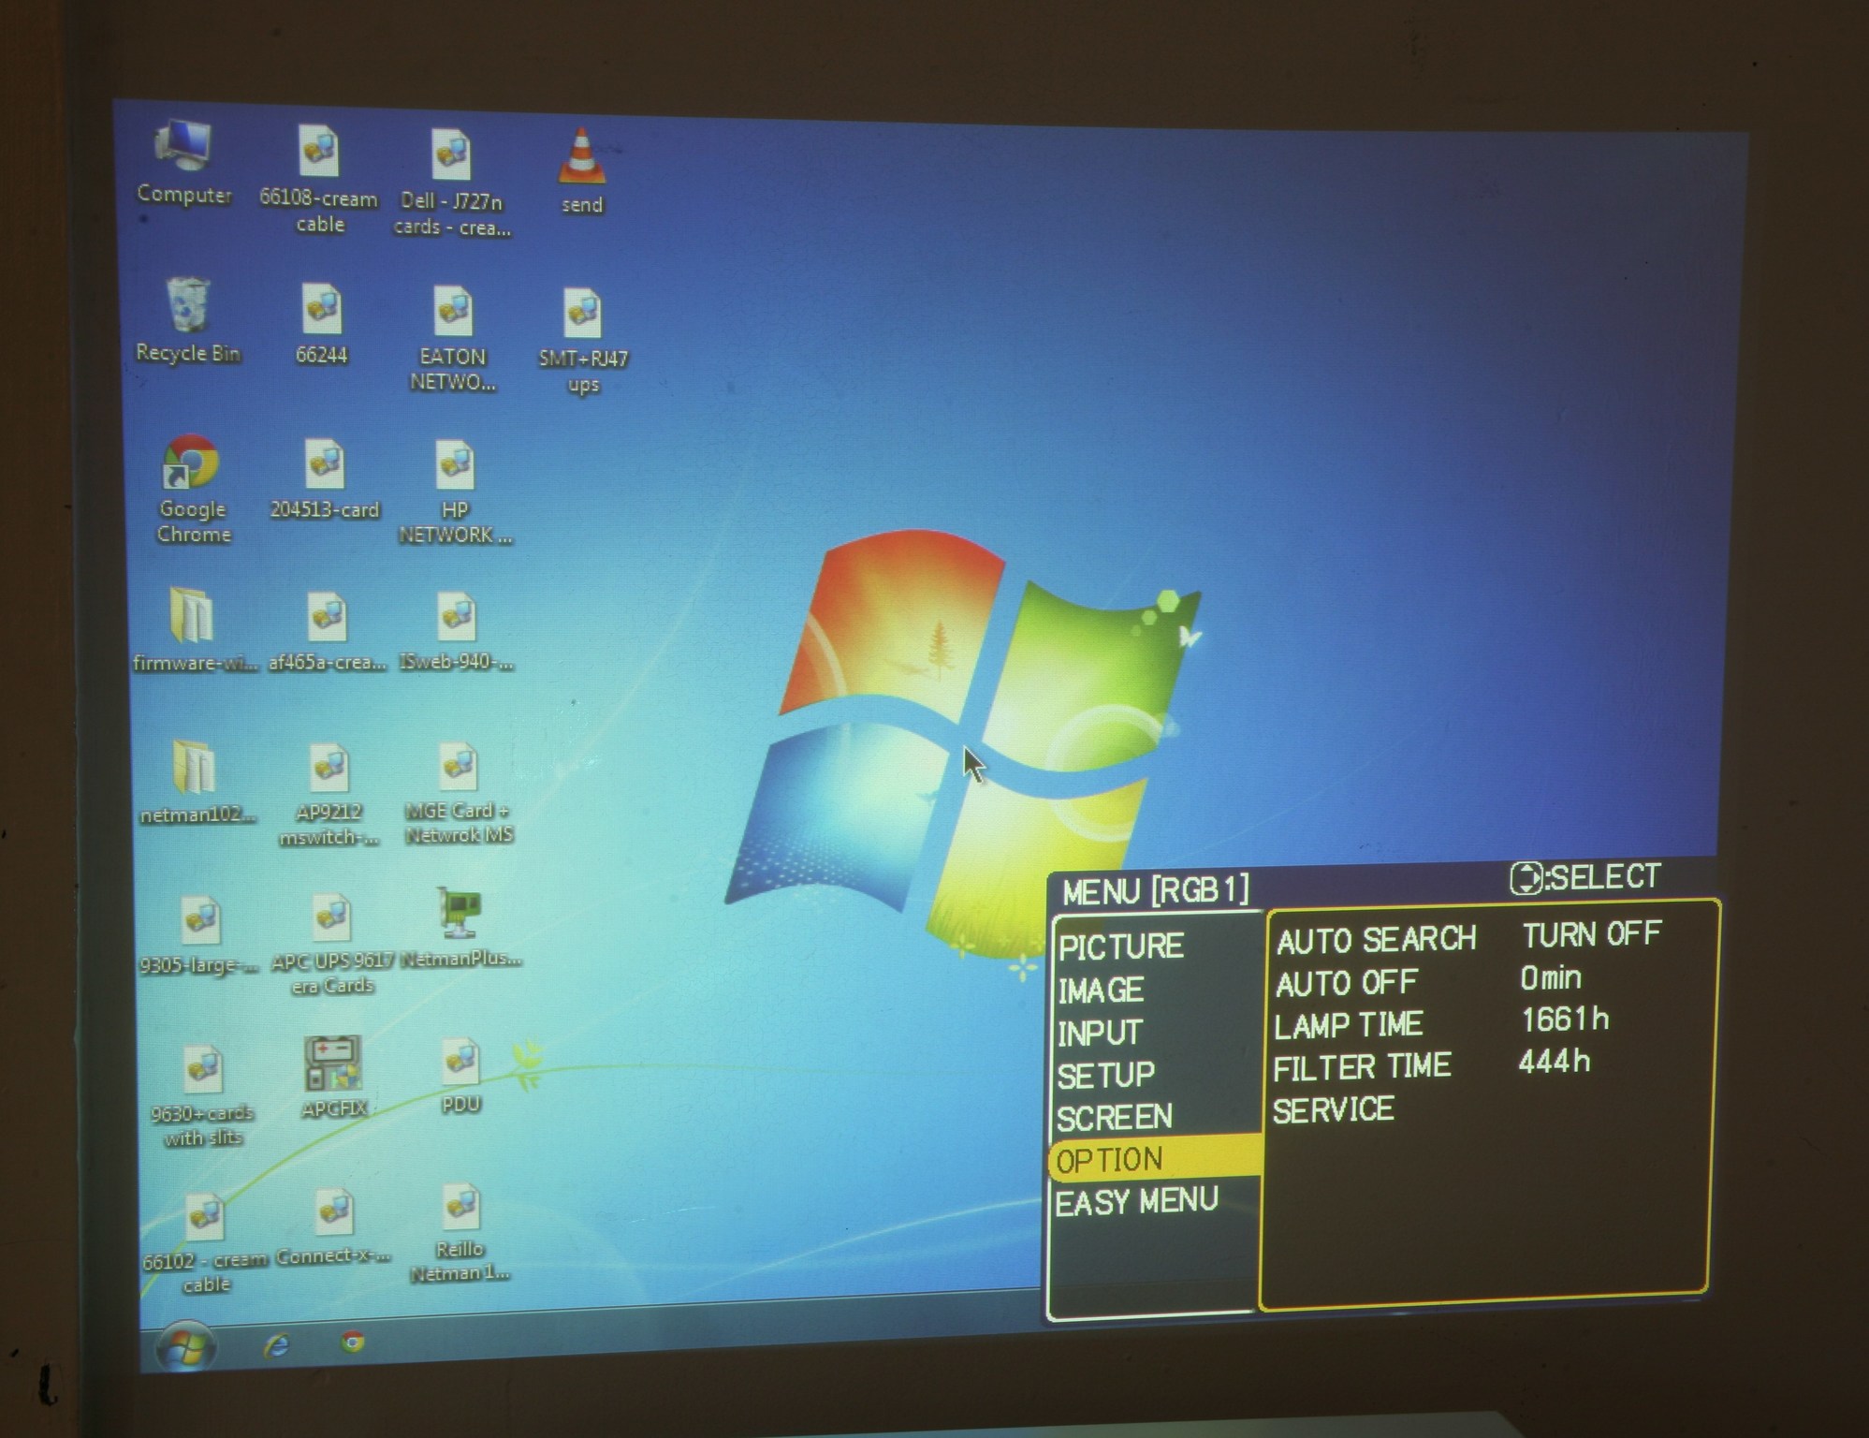Click the 444h filter time value
The height and width of the screenshot is (1438, 1869).
pyautogui.click(x=1555, y=1062)
